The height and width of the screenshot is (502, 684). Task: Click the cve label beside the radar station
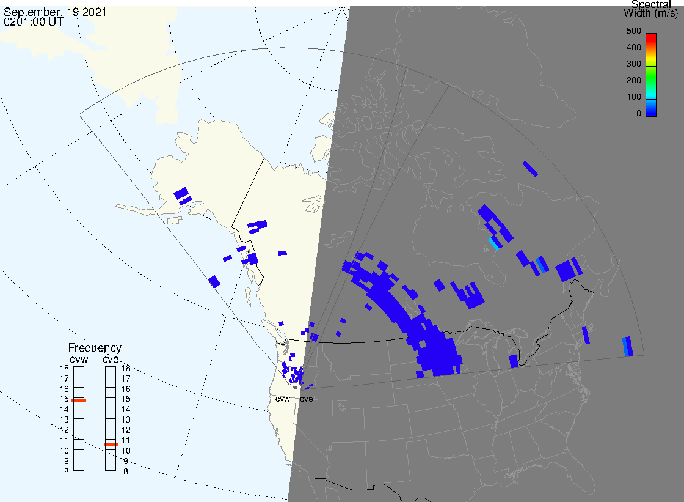pos(307,399)
